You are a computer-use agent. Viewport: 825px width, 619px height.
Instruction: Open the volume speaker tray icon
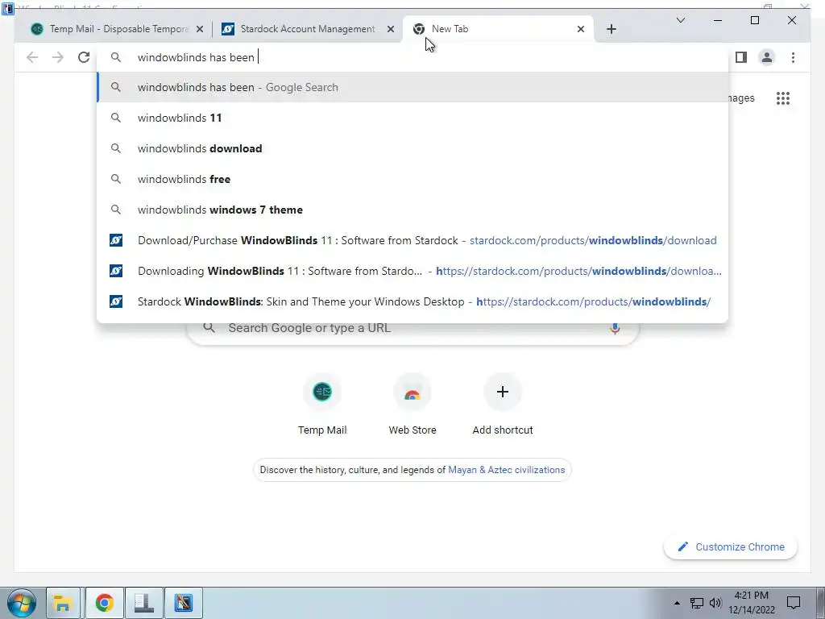tap(715, 603)
